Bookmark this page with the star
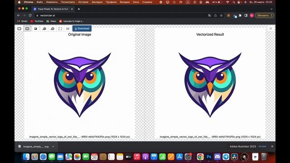 coord(222,15)
